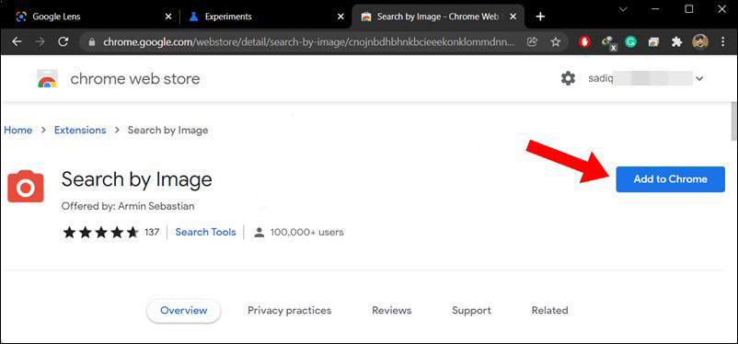Click the share page icon in address bar

click(532, 42)
